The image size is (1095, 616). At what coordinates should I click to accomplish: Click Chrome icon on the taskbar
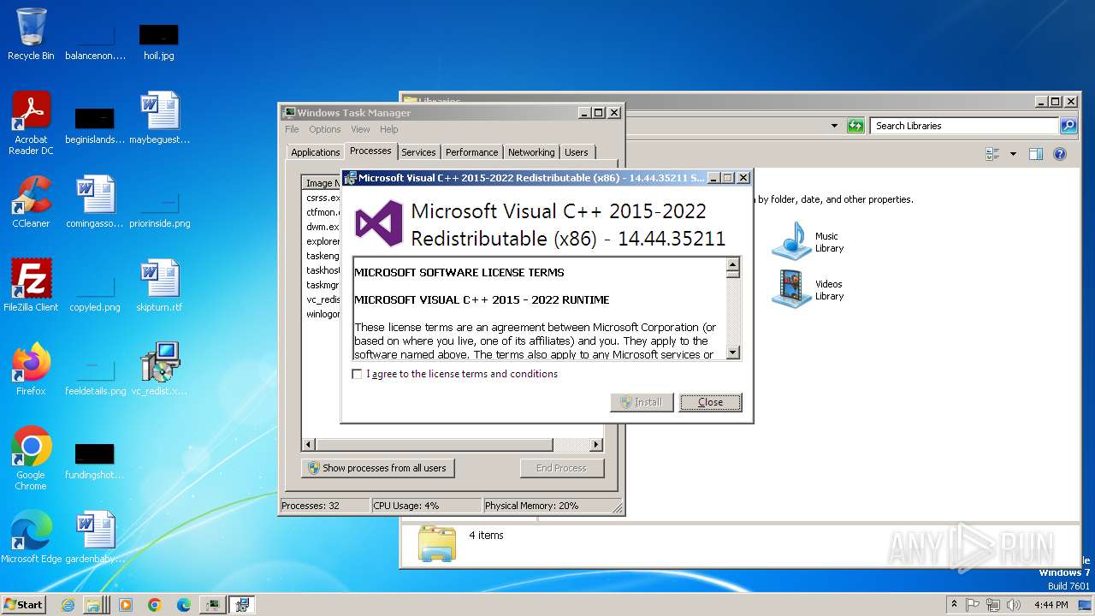pos(155,605)
